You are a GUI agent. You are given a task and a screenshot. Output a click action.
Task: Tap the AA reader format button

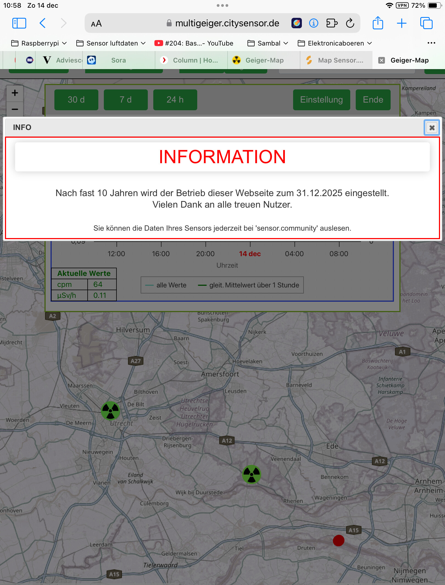click(96, 24)
